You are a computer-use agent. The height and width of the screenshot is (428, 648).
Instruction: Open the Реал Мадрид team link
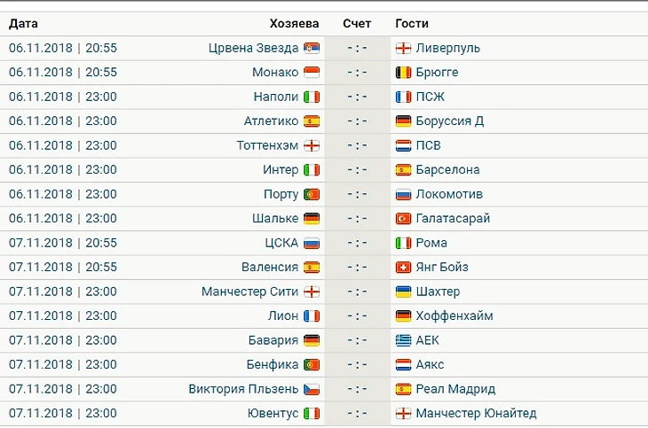[455, 389]
